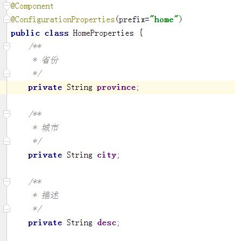Image resolution: width=235 pixels, height=241 pixels.
Task: Fold the province Javadoc comment start marker
Action: [x=6, y=47]
